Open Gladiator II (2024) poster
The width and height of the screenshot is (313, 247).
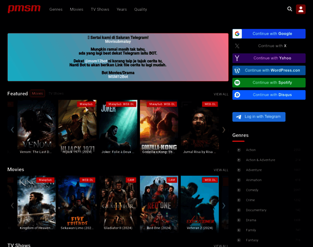pos(118,204)
